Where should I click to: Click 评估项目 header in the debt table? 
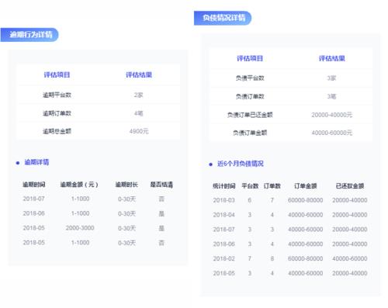[250, 58]
